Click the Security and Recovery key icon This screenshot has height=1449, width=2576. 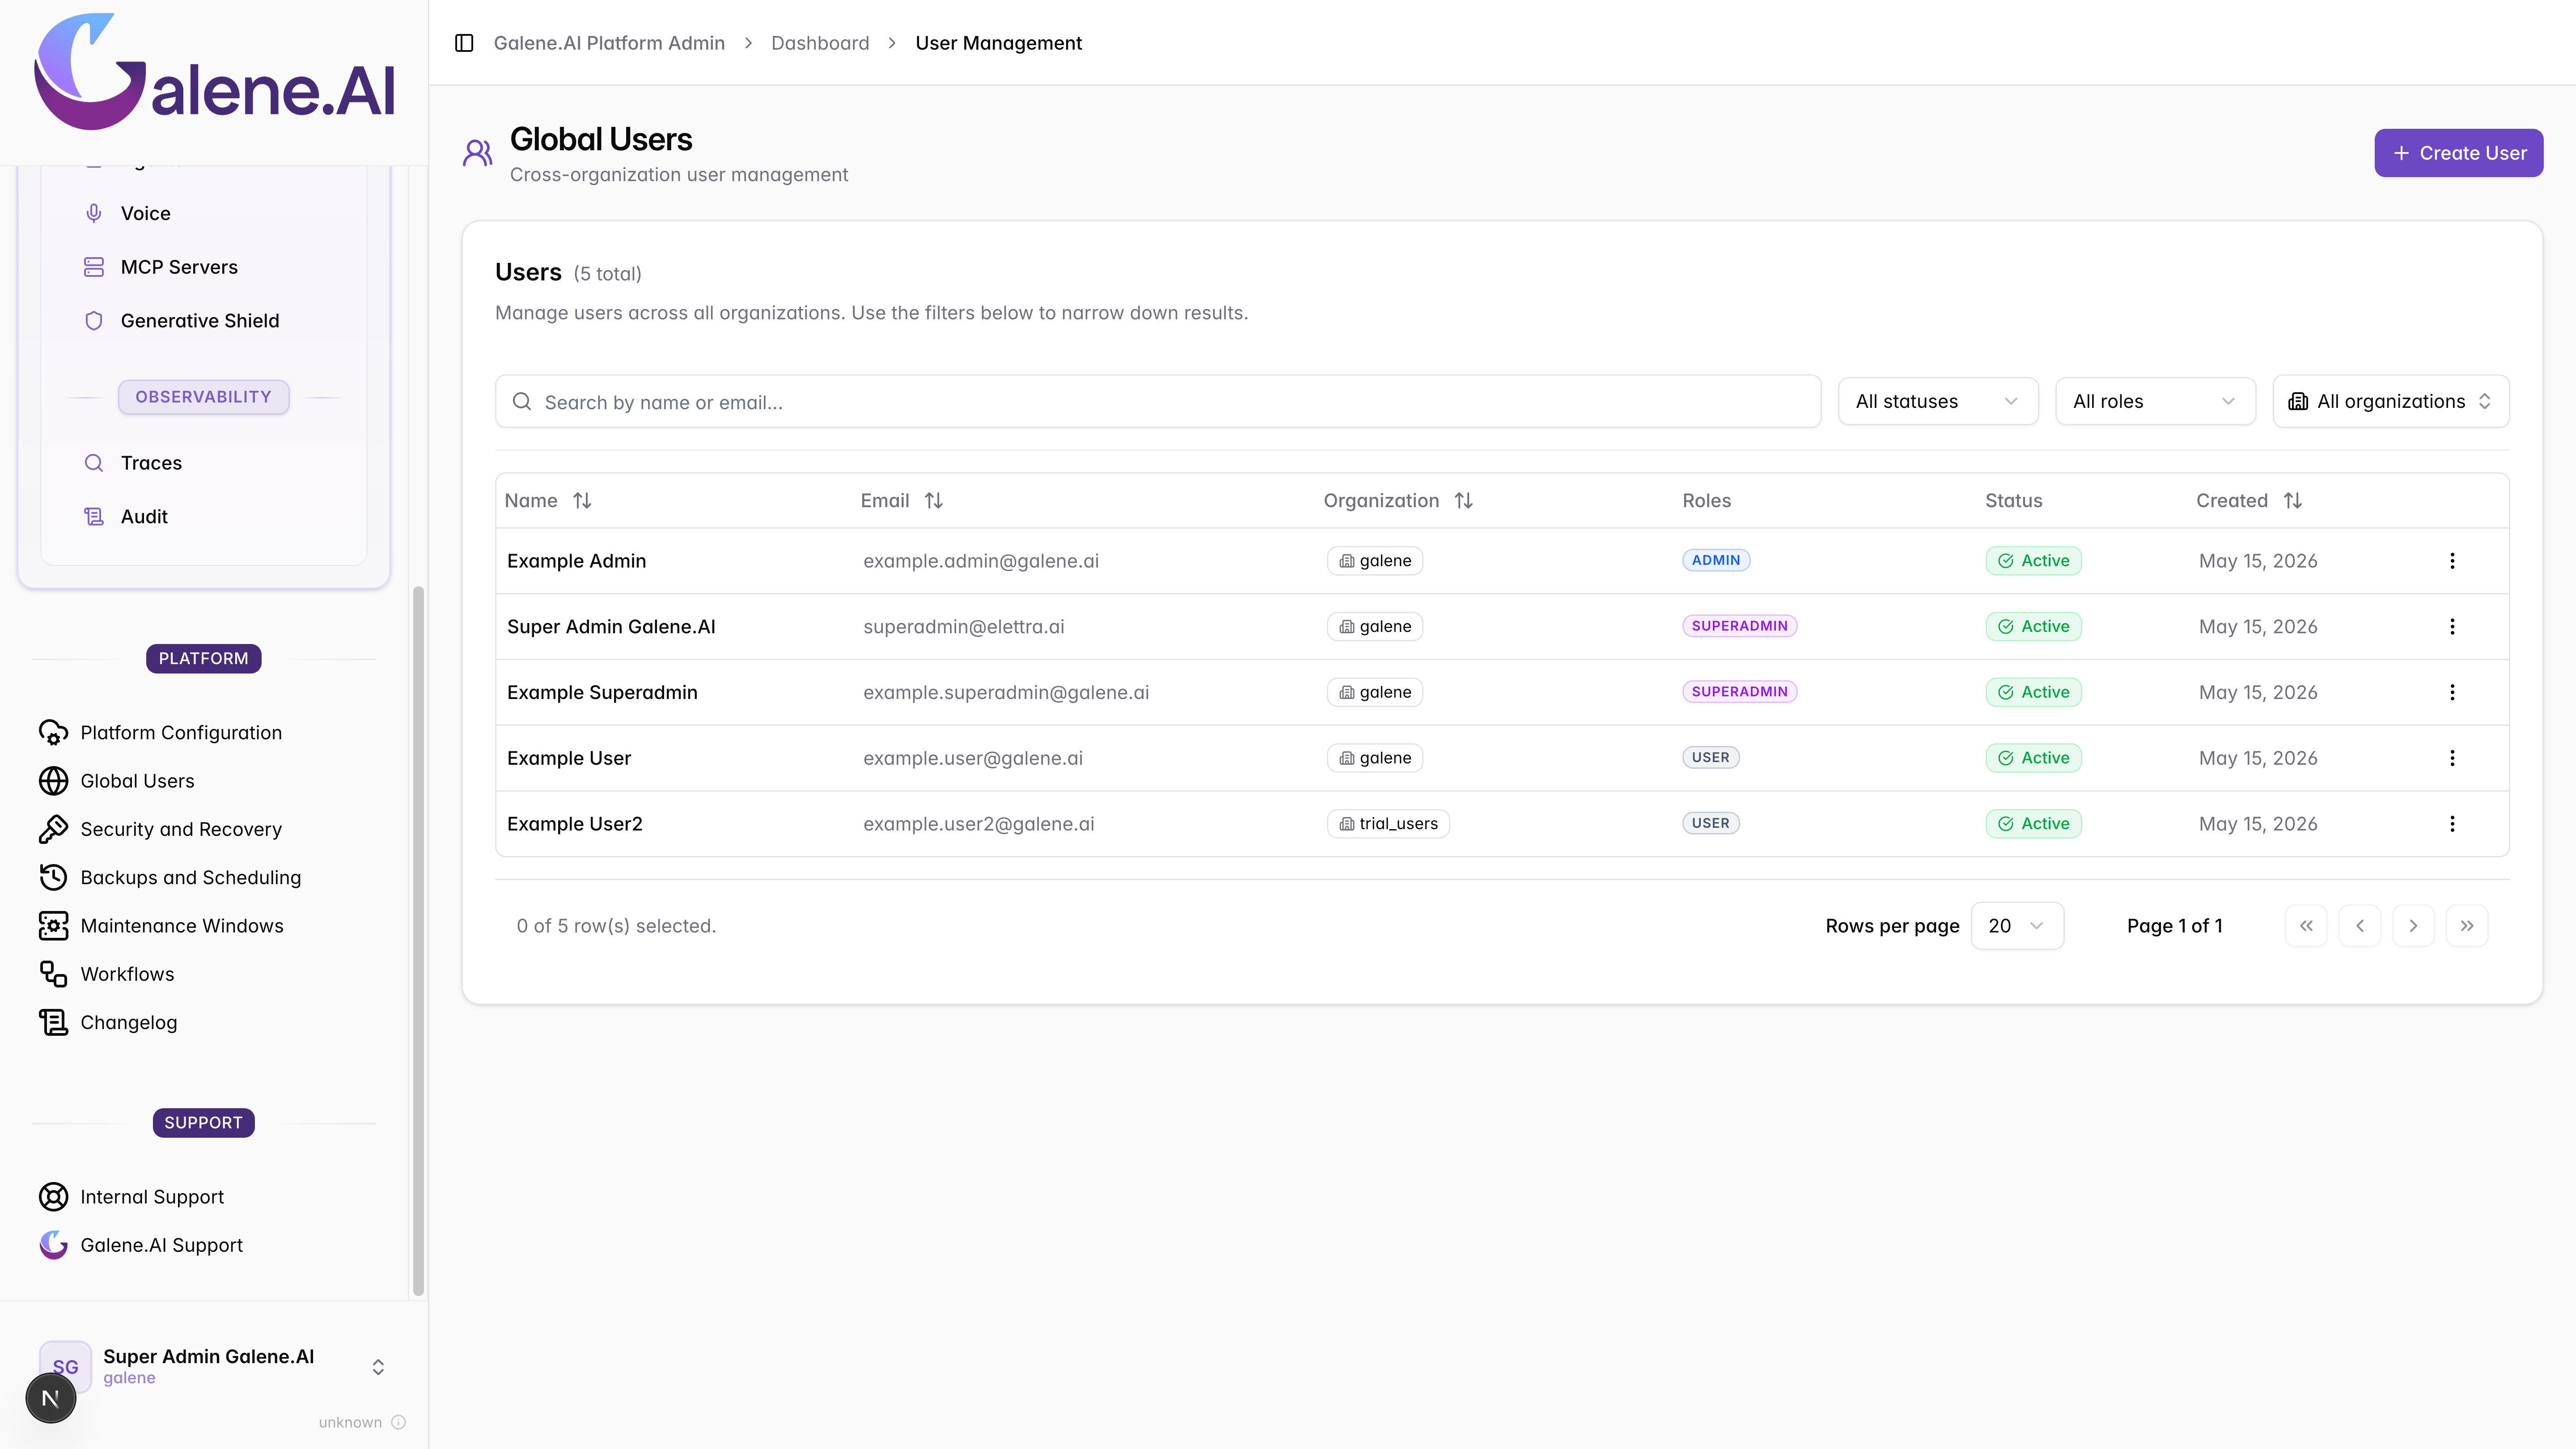tap(53, 829)
